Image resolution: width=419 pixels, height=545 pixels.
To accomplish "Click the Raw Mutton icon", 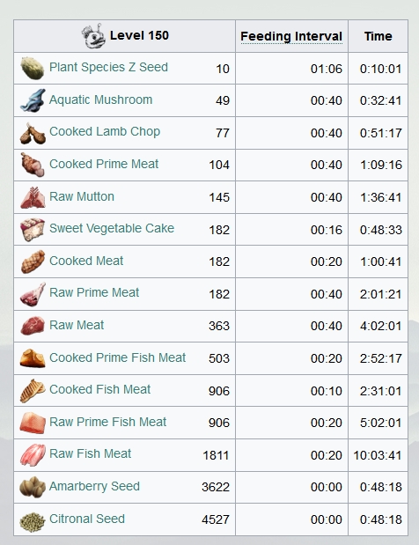I will coord(33,197).
